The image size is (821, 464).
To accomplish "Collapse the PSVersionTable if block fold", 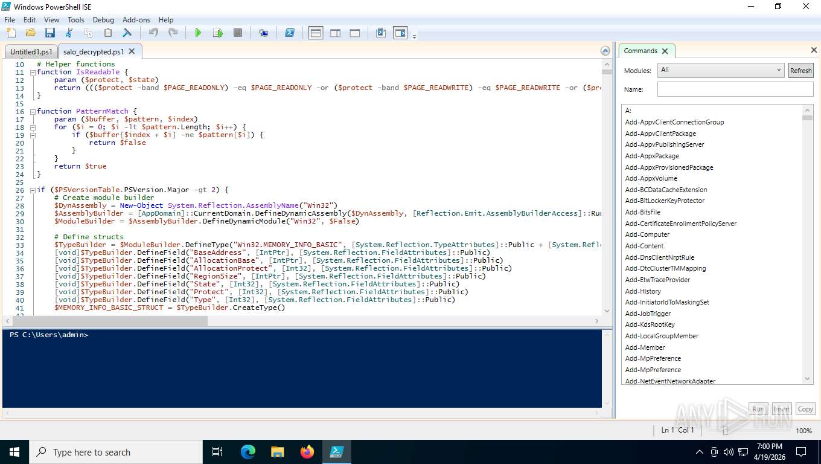I will coord(33,190).
